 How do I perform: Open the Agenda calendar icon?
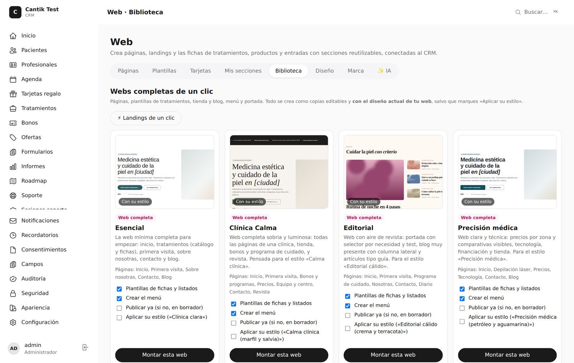pyautogui.click(x=13, y=79)
